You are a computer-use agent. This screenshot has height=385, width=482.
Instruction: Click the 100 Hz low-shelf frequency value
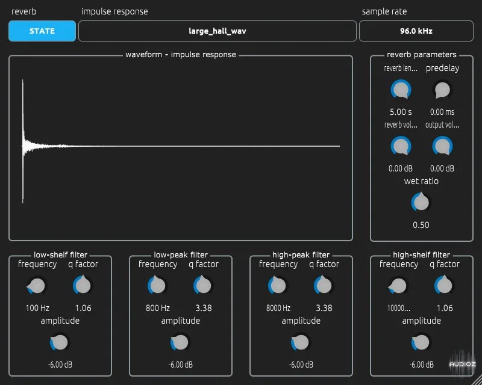(37, 308)
